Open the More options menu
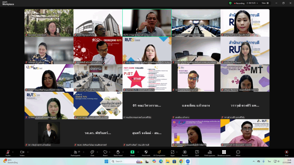 (238, 153)
